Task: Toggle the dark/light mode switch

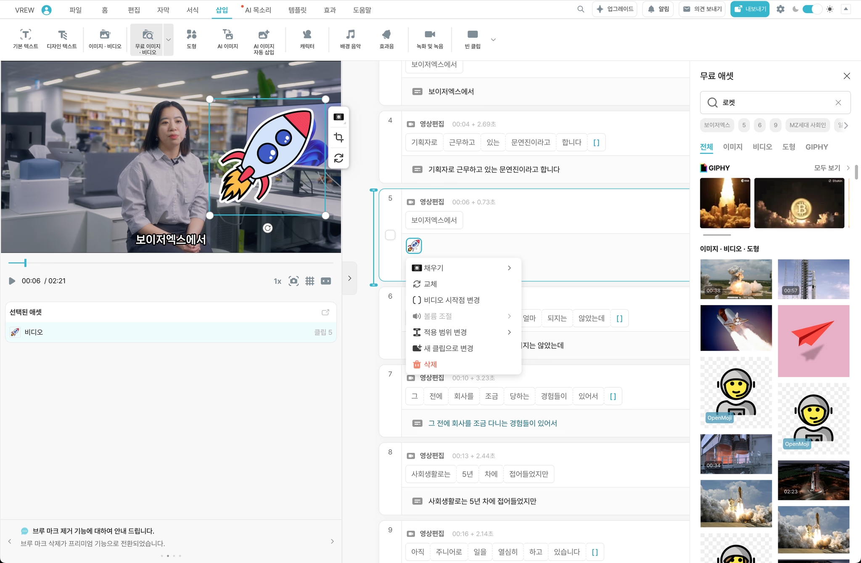Action: click(812, 9)
